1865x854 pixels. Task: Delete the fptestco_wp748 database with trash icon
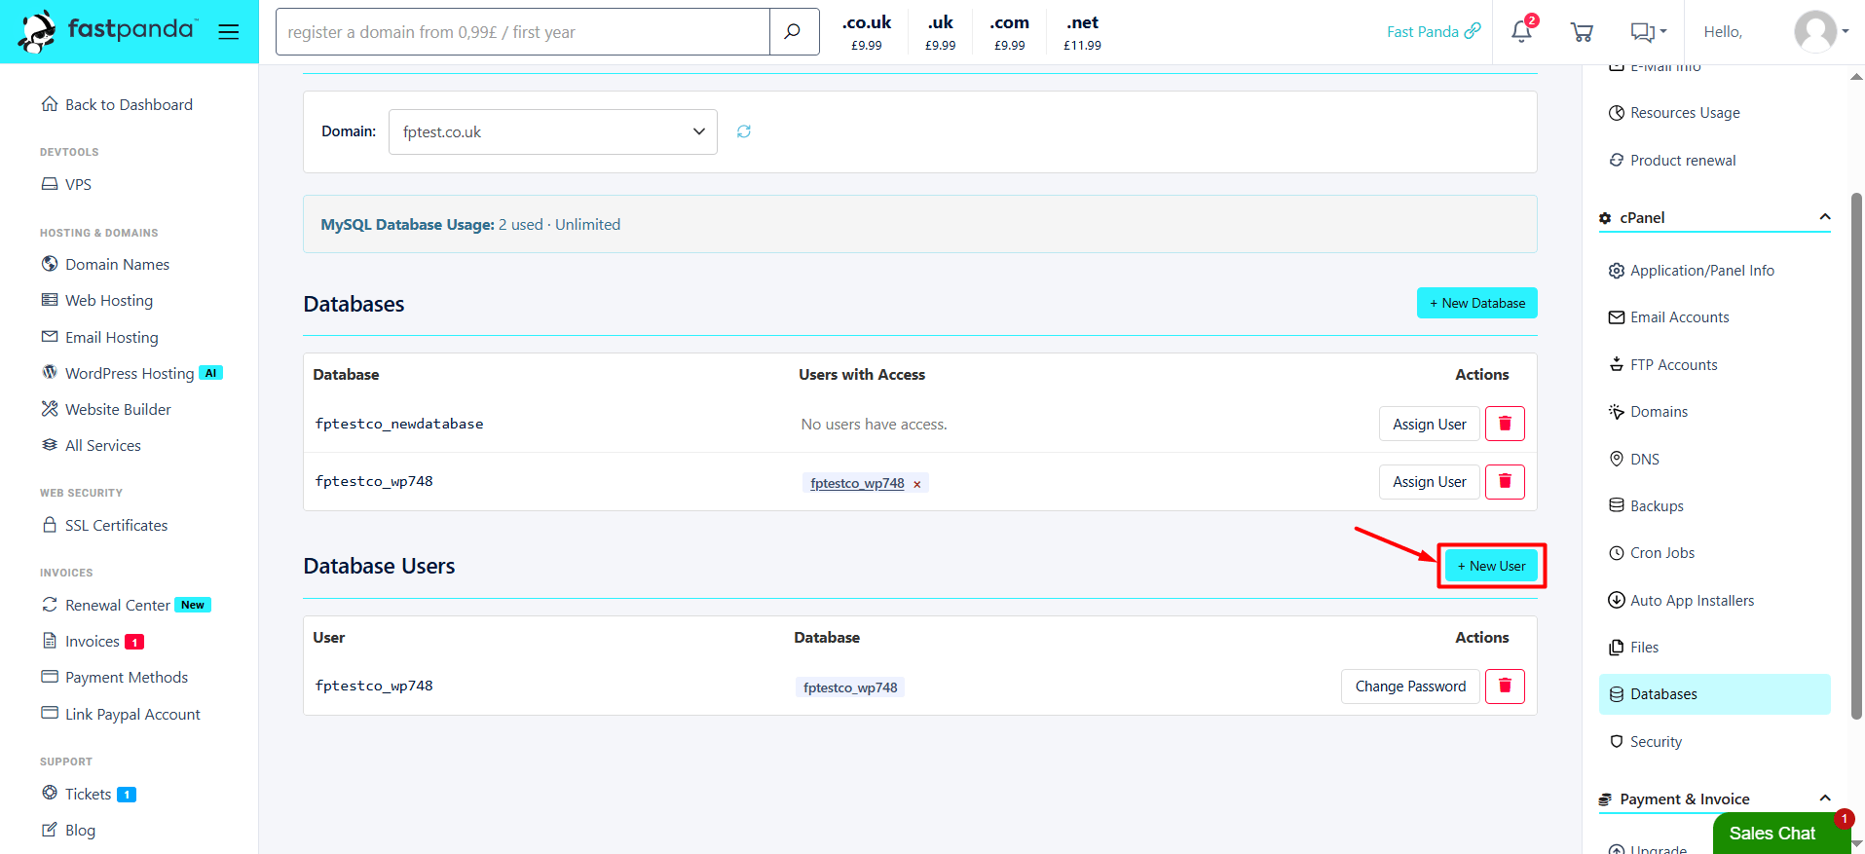pyautogui.click(x=1505, y=481)
